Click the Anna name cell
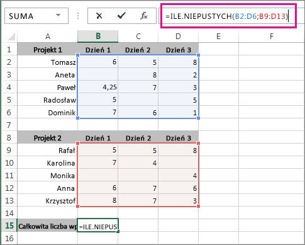305x245 pixels. [x=48, y=188]
